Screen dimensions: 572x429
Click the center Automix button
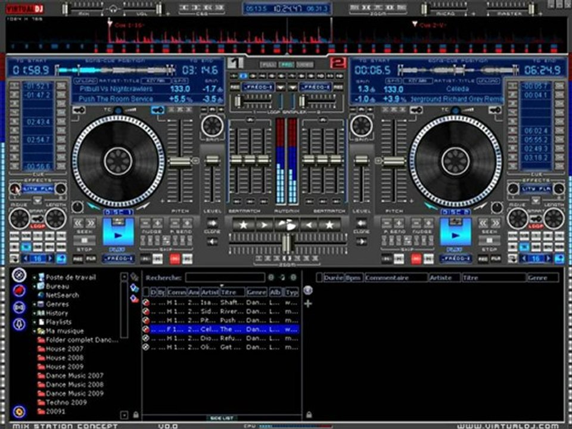point(287,225)
